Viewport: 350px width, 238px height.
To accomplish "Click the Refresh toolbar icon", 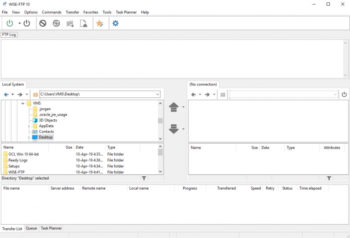I will pos(56,23).
